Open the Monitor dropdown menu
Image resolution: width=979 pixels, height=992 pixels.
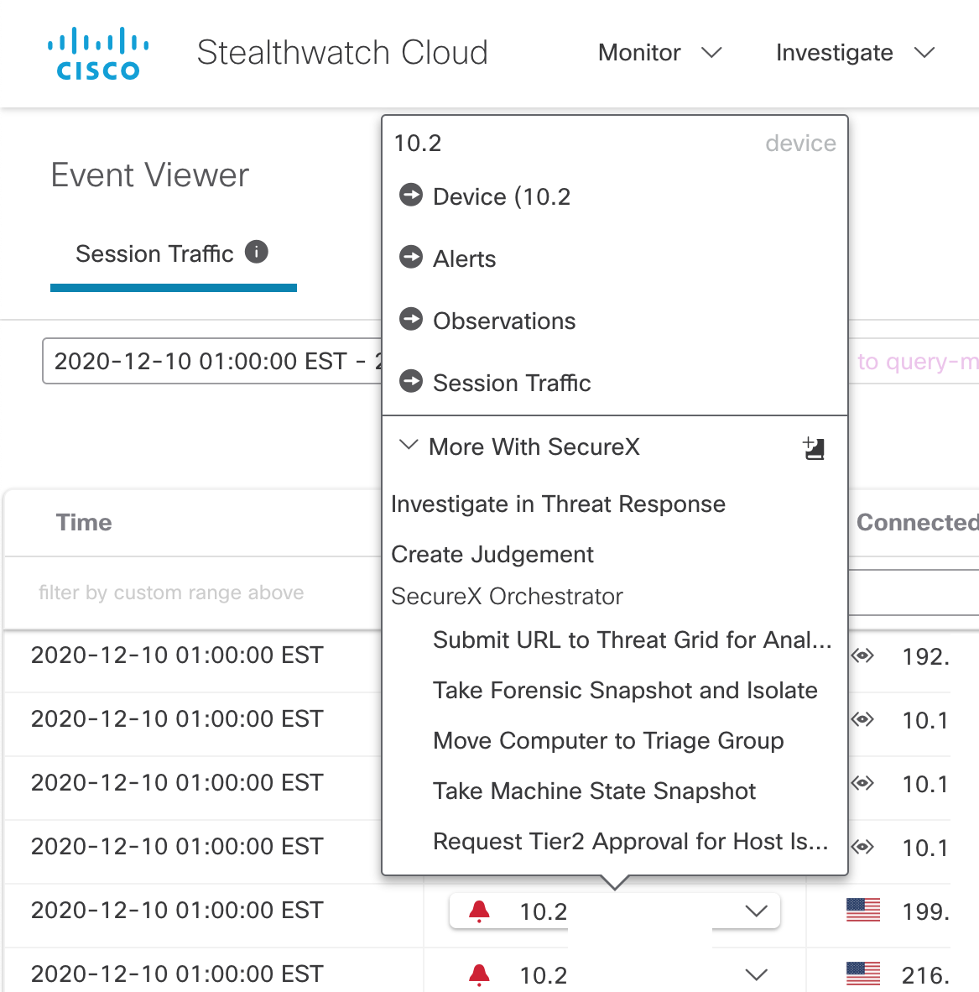click(659, 53)
